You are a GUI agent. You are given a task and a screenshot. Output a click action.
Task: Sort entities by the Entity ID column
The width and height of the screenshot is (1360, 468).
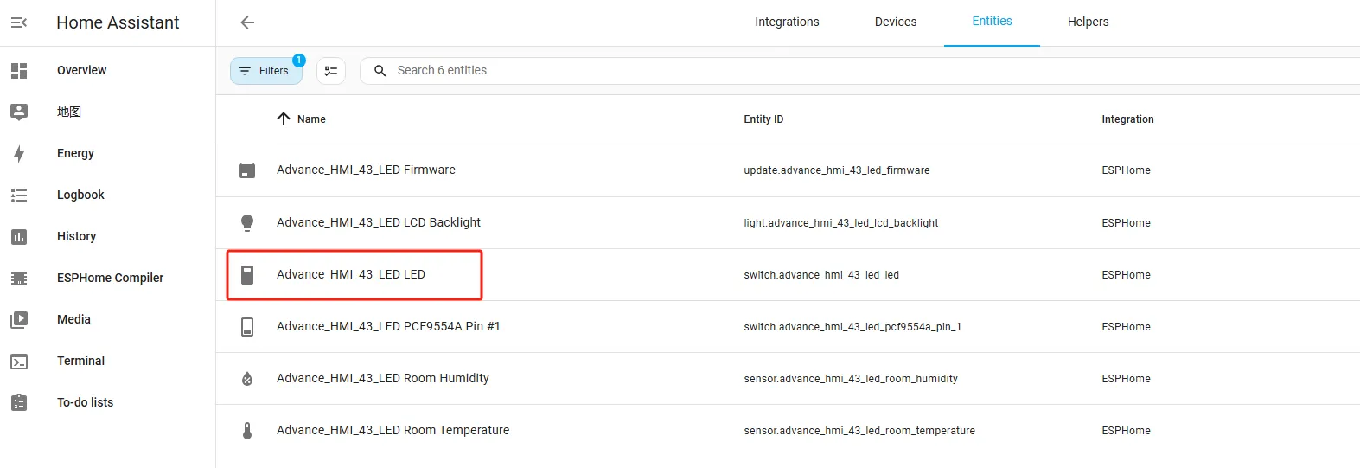tap(763, 119)
